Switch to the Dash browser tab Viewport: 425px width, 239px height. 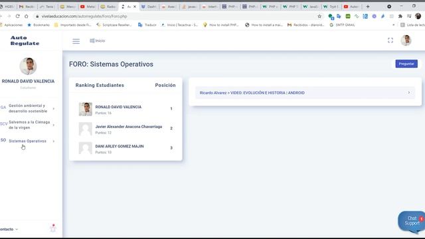149,7
